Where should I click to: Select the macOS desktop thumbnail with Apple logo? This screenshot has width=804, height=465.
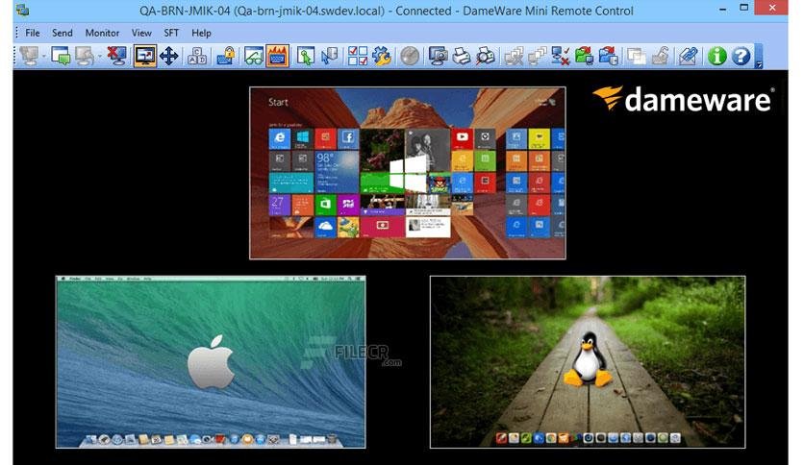(211, 361)
